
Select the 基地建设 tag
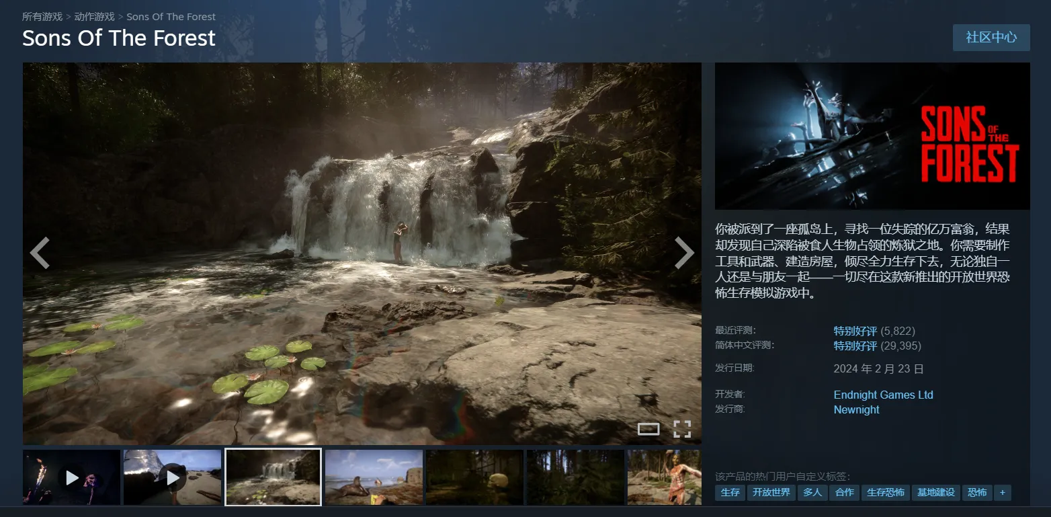click(x=935, y=492)
